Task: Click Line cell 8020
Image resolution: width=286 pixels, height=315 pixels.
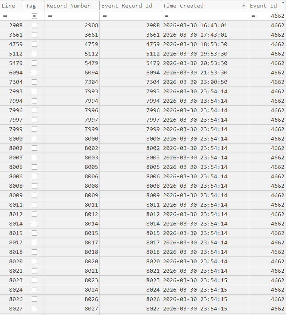Action: 12,261
